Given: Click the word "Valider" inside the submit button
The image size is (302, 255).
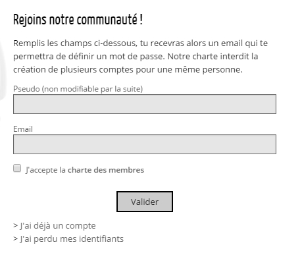Looking at the screenshot, I should [145, 202].
